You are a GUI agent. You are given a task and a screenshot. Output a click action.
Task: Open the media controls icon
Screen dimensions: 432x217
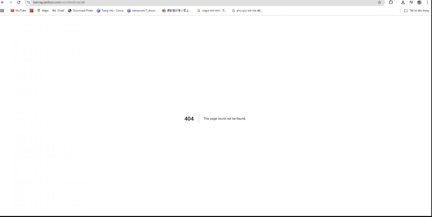click(x=411, y=2)
